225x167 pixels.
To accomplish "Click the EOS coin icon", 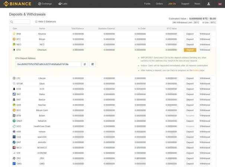I will click(x=14, y=89).
